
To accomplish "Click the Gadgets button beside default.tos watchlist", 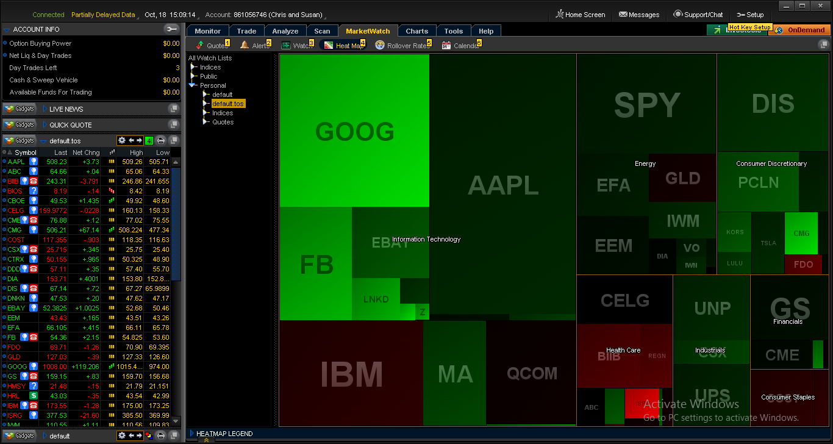I will click(19, 140).
